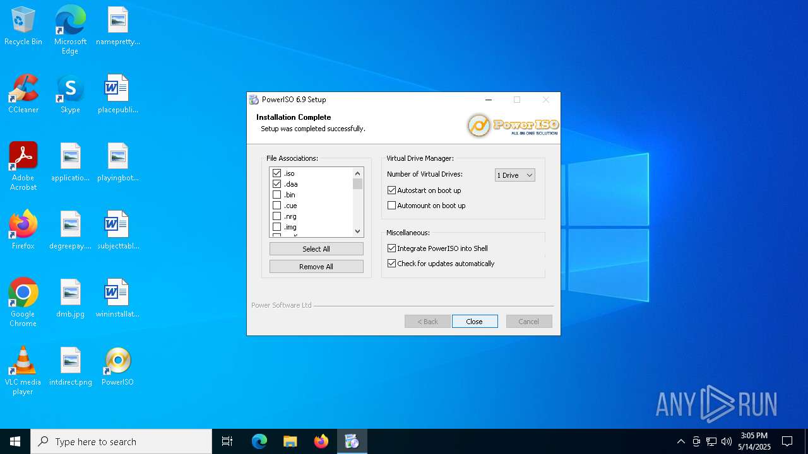This screenshot has height=454, width=808.
Task: Select the intdirect.png file icon
Action: 70,366
